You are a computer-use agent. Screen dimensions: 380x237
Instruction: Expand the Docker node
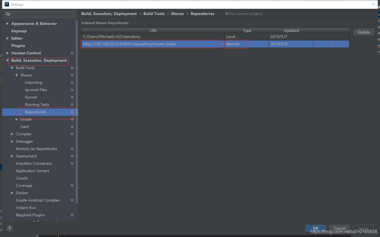point(12,193)
